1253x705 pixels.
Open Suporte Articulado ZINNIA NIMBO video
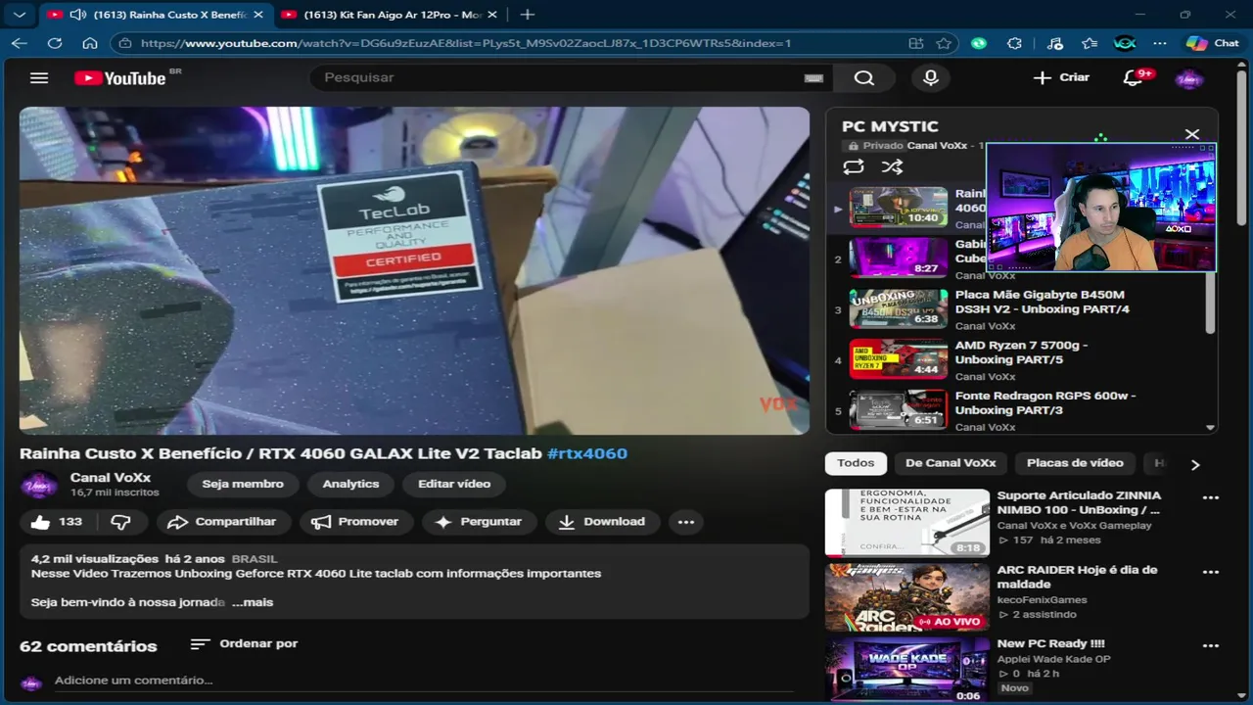pyautogui.click(x=1079, y=502)
